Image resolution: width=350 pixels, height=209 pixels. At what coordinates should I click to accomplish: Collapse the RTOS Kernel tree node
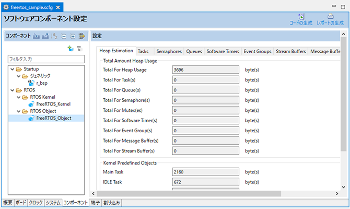(19, 97)
